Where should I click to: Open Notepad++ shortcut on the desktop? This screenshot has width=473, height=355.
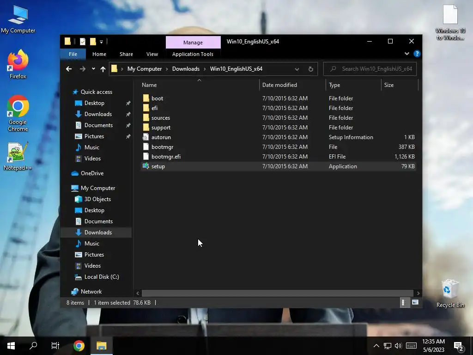[x=18, y=156]
